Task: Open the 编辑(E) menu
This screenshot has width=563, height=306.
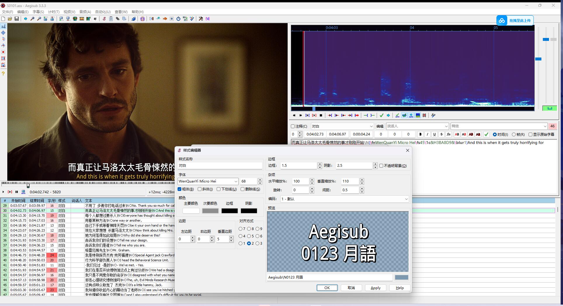Action: pos(23,12)
